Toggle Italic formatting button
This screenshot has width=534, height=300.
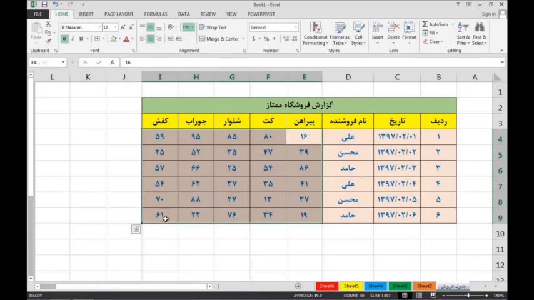coord(73,39)
